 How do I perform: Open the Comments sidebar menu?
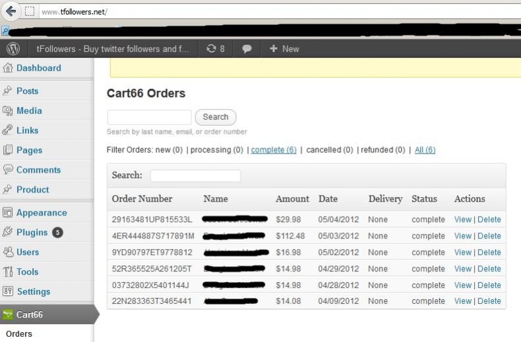[x=39, y=169]
